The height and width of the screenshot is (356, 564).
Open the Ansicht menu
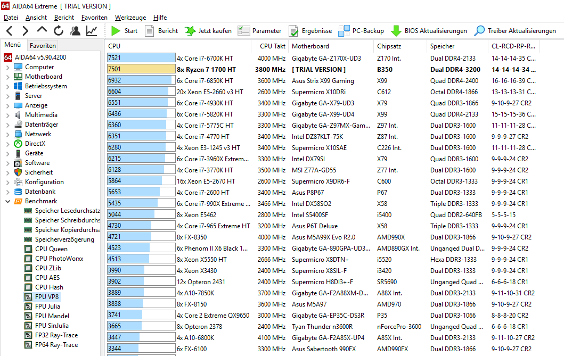click(x=36, y=17)
